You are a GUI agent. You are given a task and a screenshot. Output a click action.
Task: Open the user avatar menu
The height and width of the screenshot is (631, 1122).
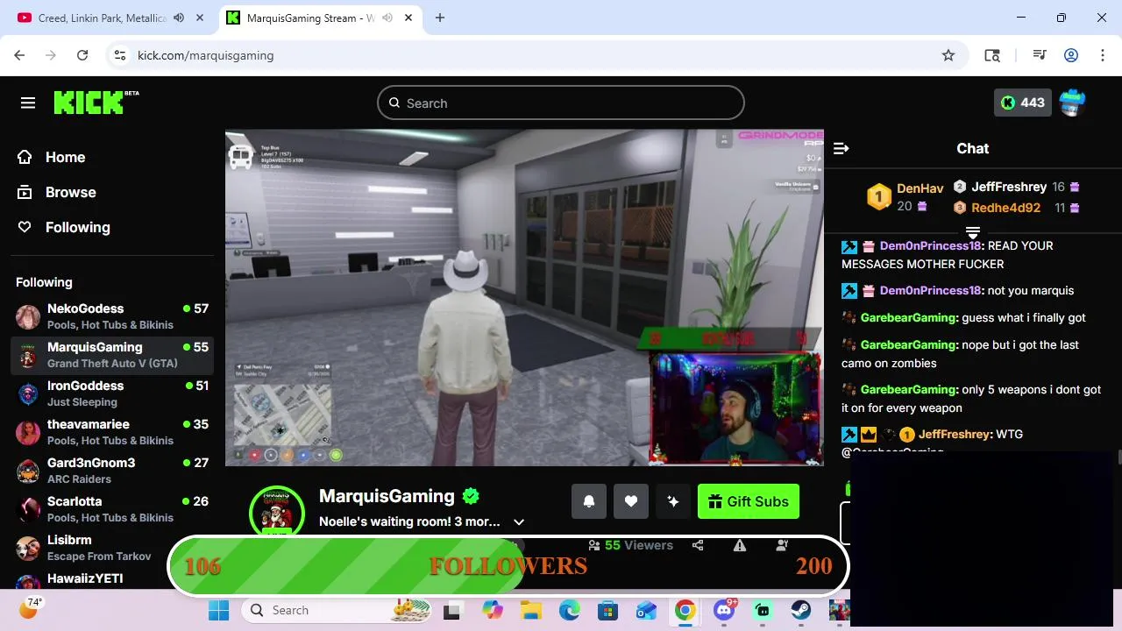click(x=1072, y=103)
